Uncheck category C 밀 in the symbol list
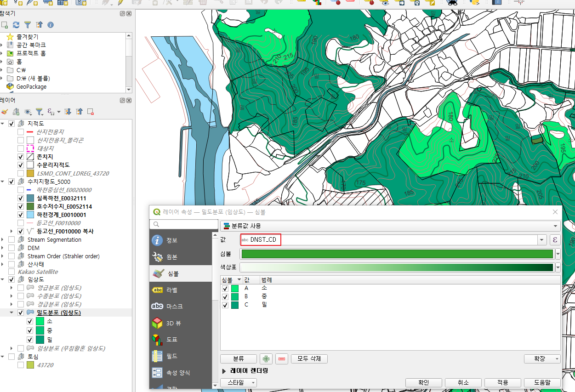 pyautogui.click(x=225, y=305)
